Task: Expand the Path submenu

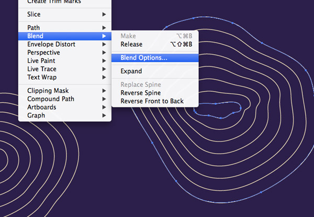Action: (33, 28)
